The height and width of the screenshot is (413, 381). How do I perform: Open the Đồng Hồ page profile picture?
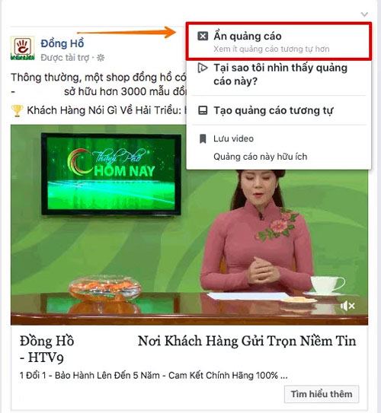coord(22,48)
